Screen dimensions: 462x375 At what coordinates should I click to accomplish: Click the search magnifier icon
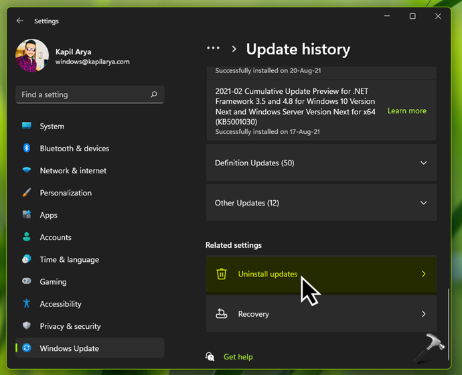tap(154, 94)
